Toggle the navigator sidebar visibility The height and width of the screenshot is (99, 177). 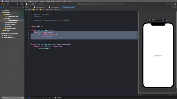[8, 4]
